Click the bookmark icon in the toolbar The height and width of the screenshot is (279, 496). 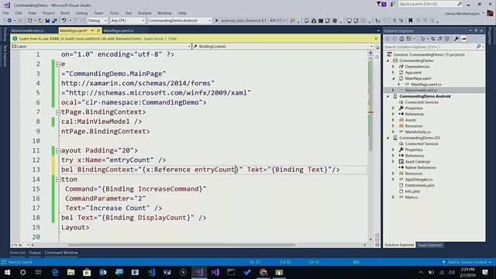(x=410, y=21)
